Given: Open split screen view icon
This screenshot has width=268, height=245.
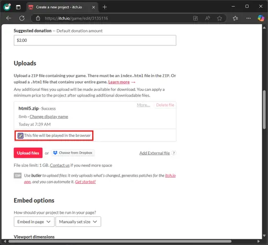Looking at the screenshot, I should pyautogui.click(x=195, y=18).
